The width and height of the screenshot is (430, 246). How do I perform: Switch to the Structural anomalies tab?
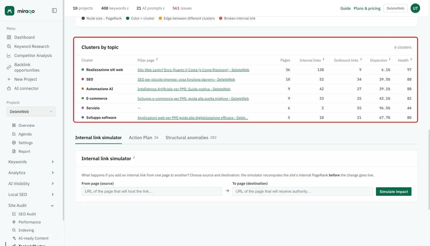point(191,137)
